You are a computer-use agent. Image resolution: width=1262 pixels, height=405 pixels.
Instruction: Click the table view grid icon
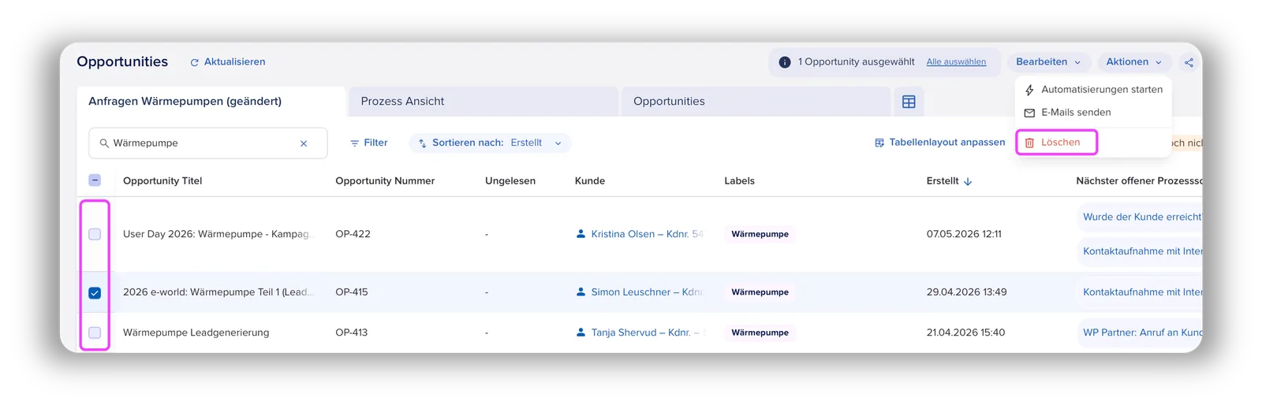point(909,102)
